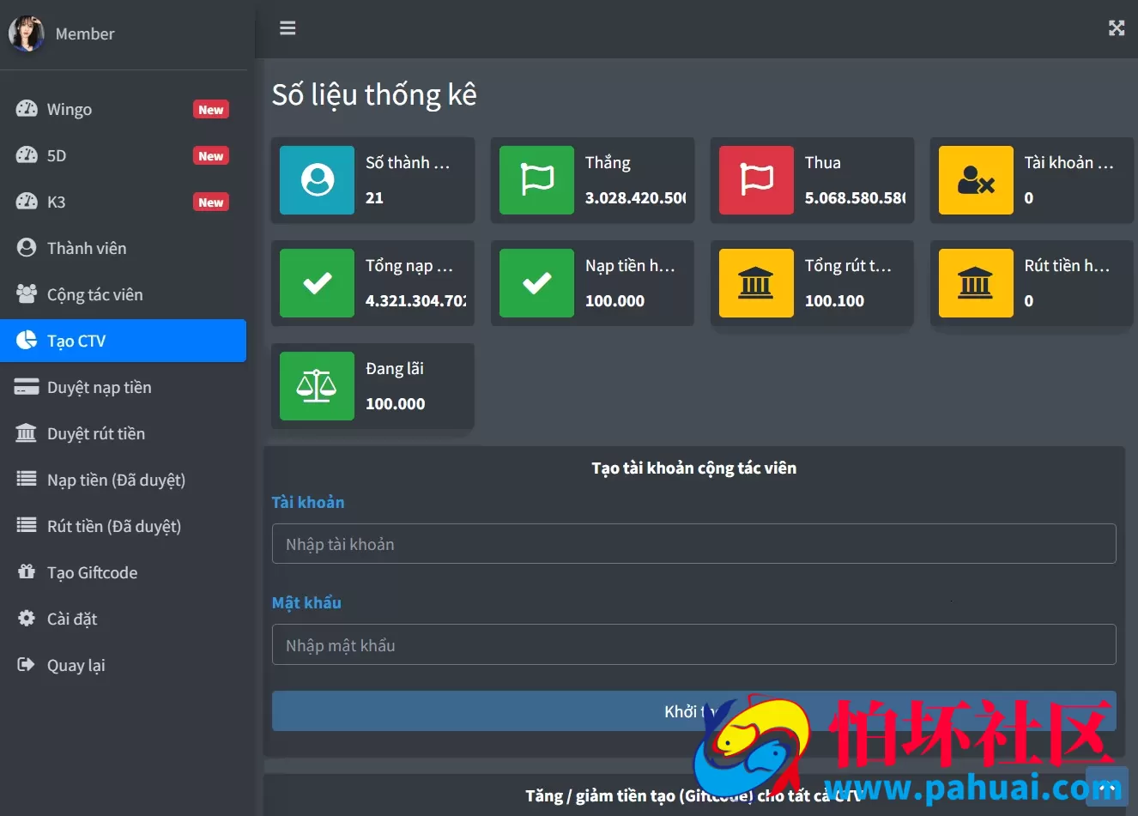The height and width of the screenshot is (816, 1138).
Task: Open the Wingo menu item
Action: coord(124,109)
